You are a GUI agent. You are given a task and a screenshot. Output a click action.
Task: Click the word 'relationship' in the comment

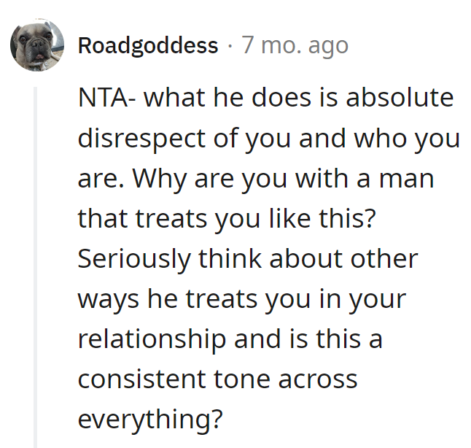(x=152, y=340)
